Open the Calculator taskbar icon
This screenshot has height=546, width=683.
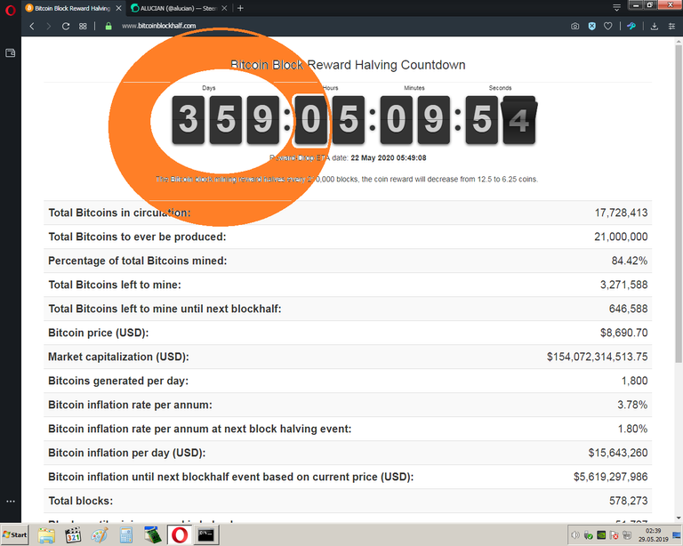(x=126, y=535)
